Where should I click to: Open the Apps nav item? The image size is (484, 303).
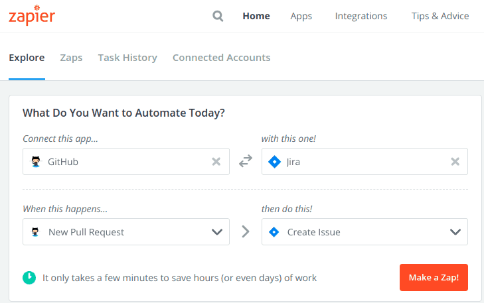click(301, 17)
